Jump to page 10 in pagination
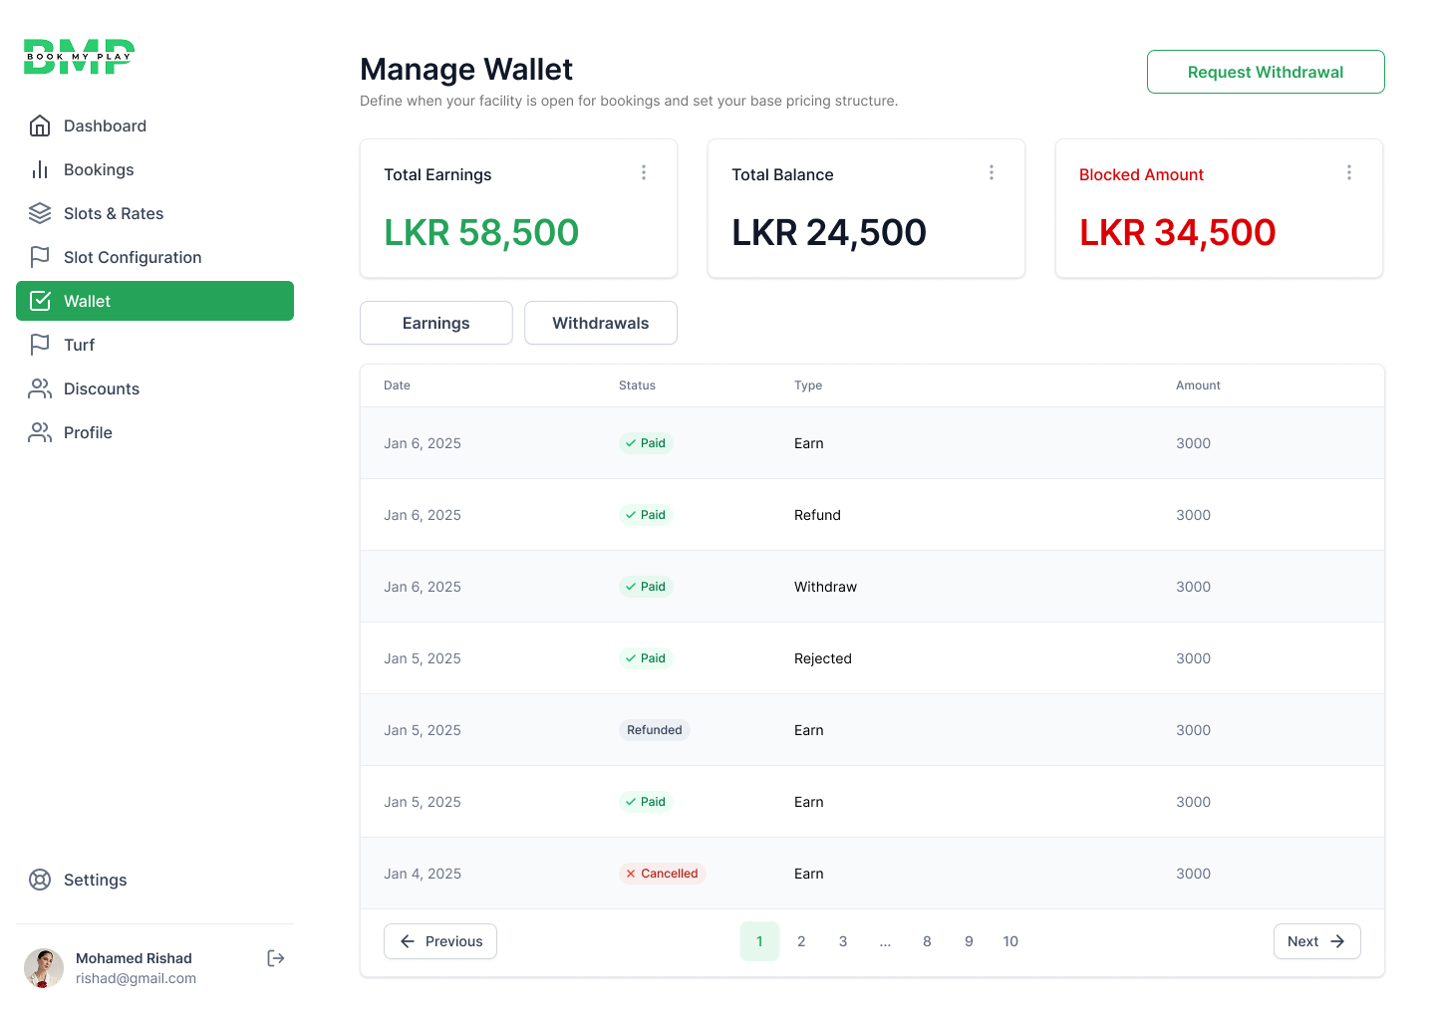This screenshot has height=1020, width=1435. 1010,941
